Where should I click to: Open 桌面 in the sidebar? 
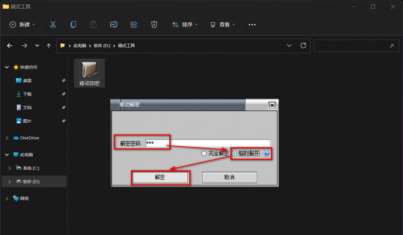[27, 81]
